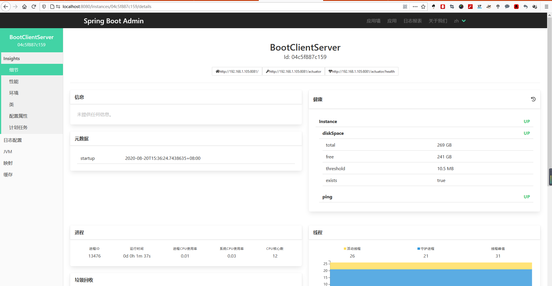Click the health history refresh icon
The image size is (552, 286).
(533, 99)
